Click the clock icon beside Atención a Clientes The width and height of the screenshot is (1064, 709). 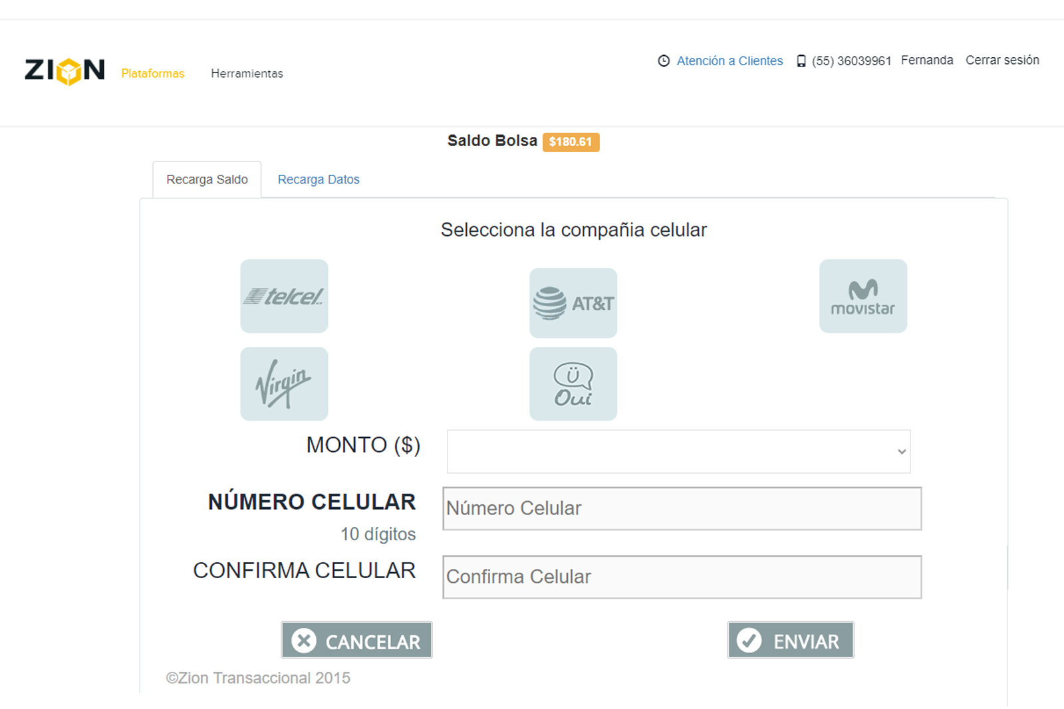(x=664, y=61)
